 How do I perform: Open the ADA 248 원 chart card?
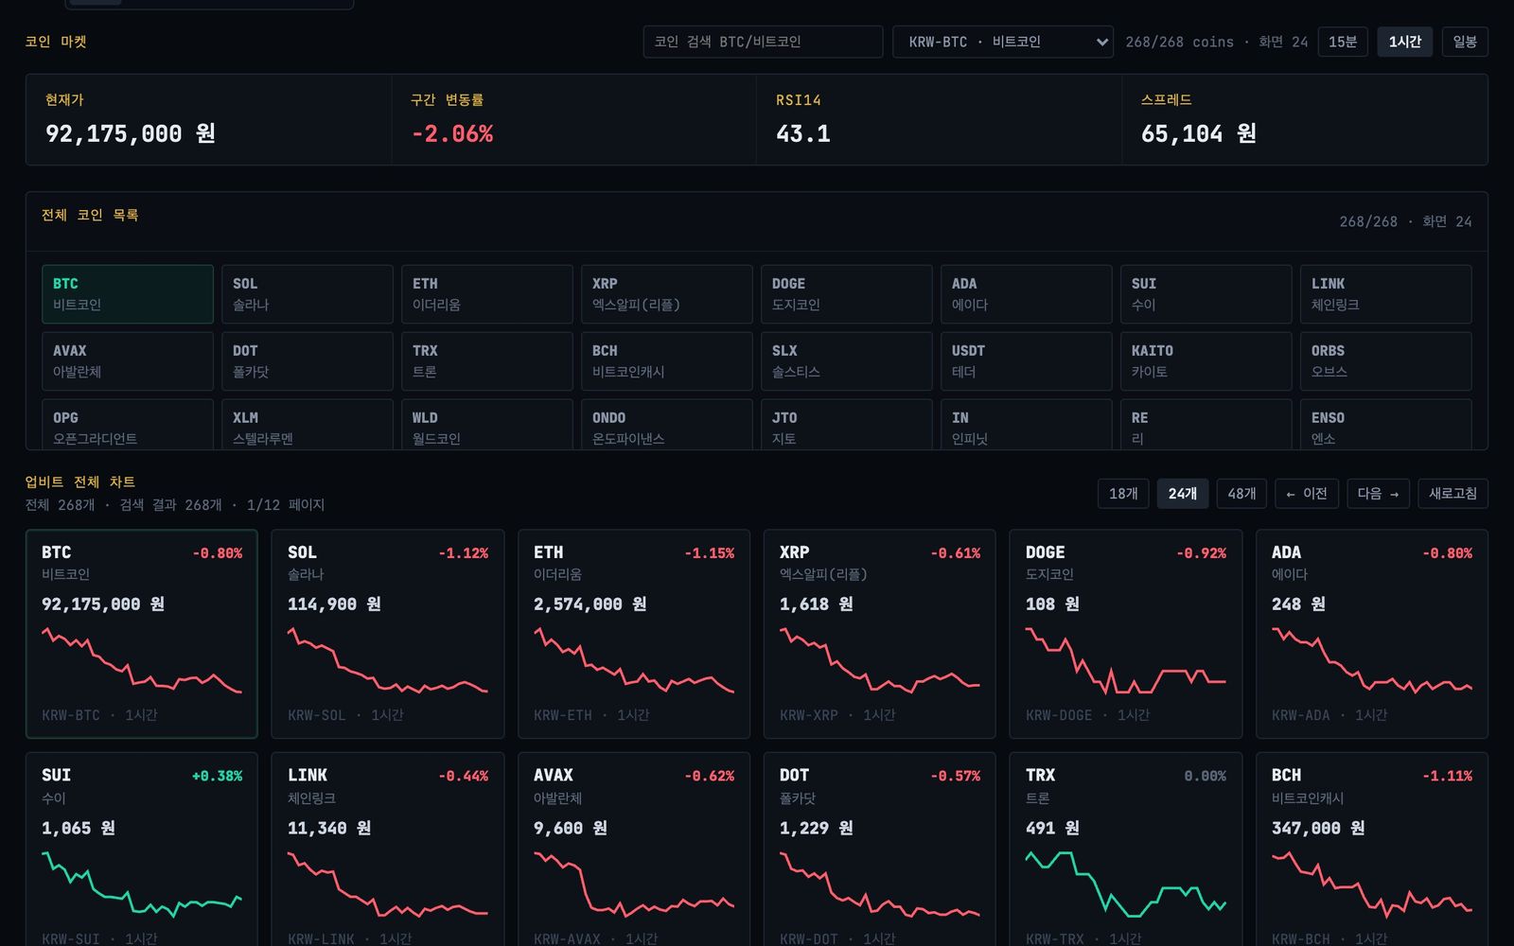[1372, 634]
